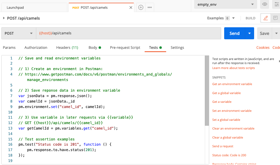Insert snippet Send a request
The height and width of the screenshot is (165, 280).
[x=223, y=146]
